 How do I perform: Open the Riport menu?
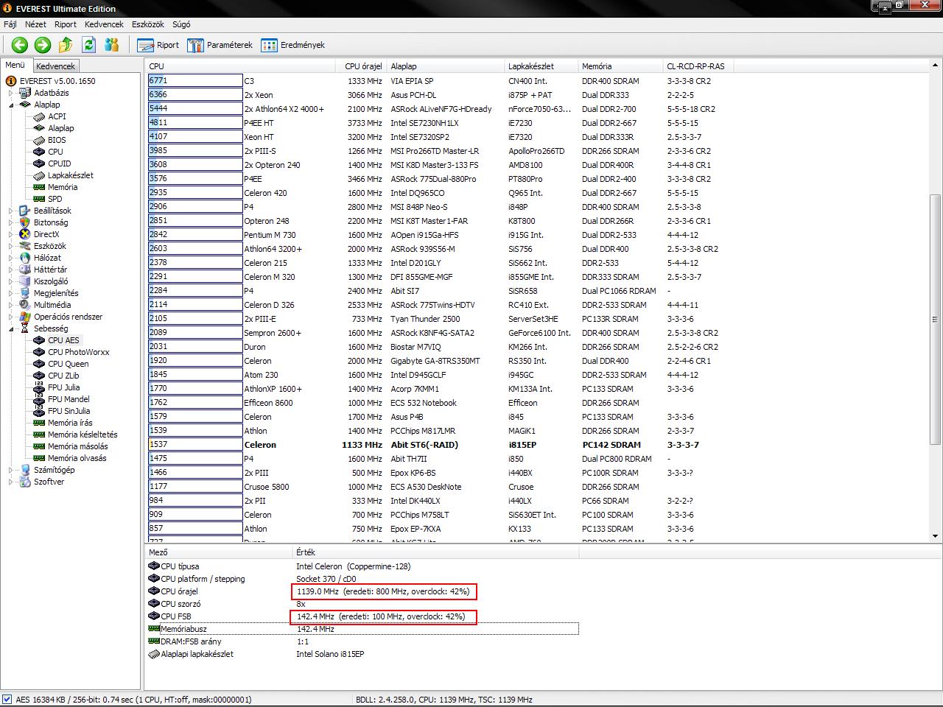[65, 24]
